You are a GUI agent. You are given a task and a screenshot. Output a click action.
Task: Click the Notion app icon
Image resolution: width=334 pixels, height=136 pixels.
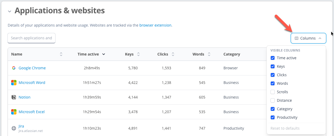[x=14, y=97]
